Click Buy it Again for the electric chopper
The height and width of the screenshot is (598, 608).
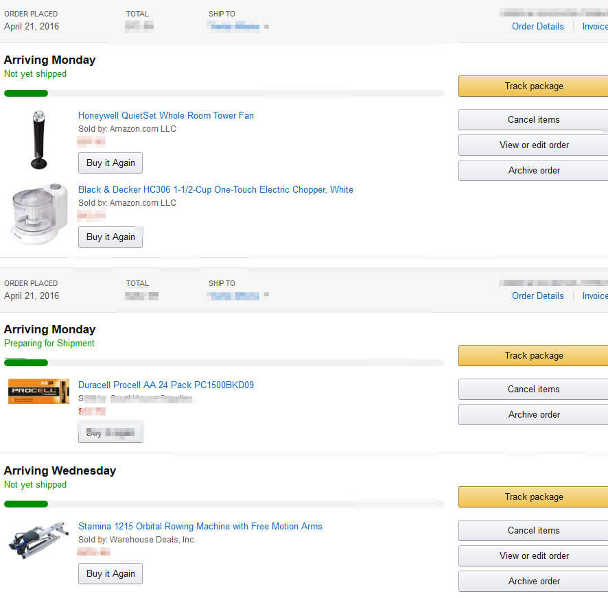110,237
